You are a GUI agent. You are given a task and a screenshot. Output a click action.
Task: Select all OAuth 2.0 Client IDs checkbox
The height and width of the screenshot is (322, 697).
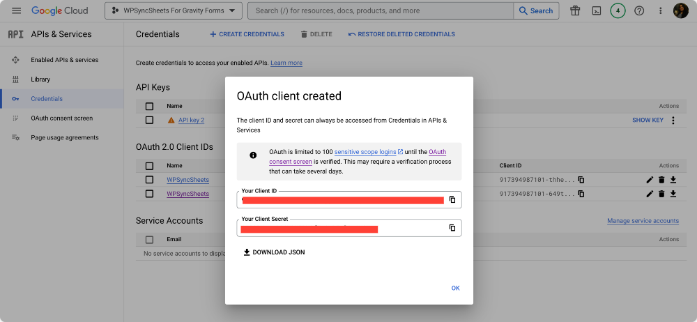point(149,166)
